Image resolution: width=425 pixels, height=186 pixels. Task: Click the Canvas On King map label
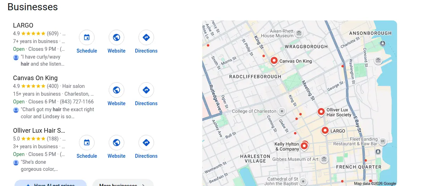click(296, 61)
